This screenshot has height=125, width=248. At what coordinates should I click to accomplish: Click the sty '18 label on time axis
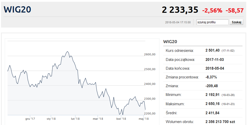[51, 119]
